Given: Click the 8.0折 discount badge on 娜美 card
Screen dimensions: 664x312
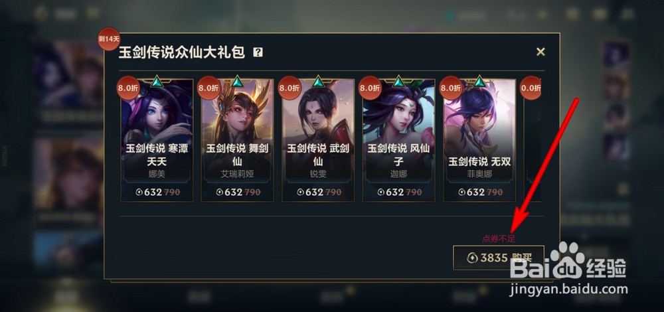Looking at the screenshot, I should (x=128, y=88).
